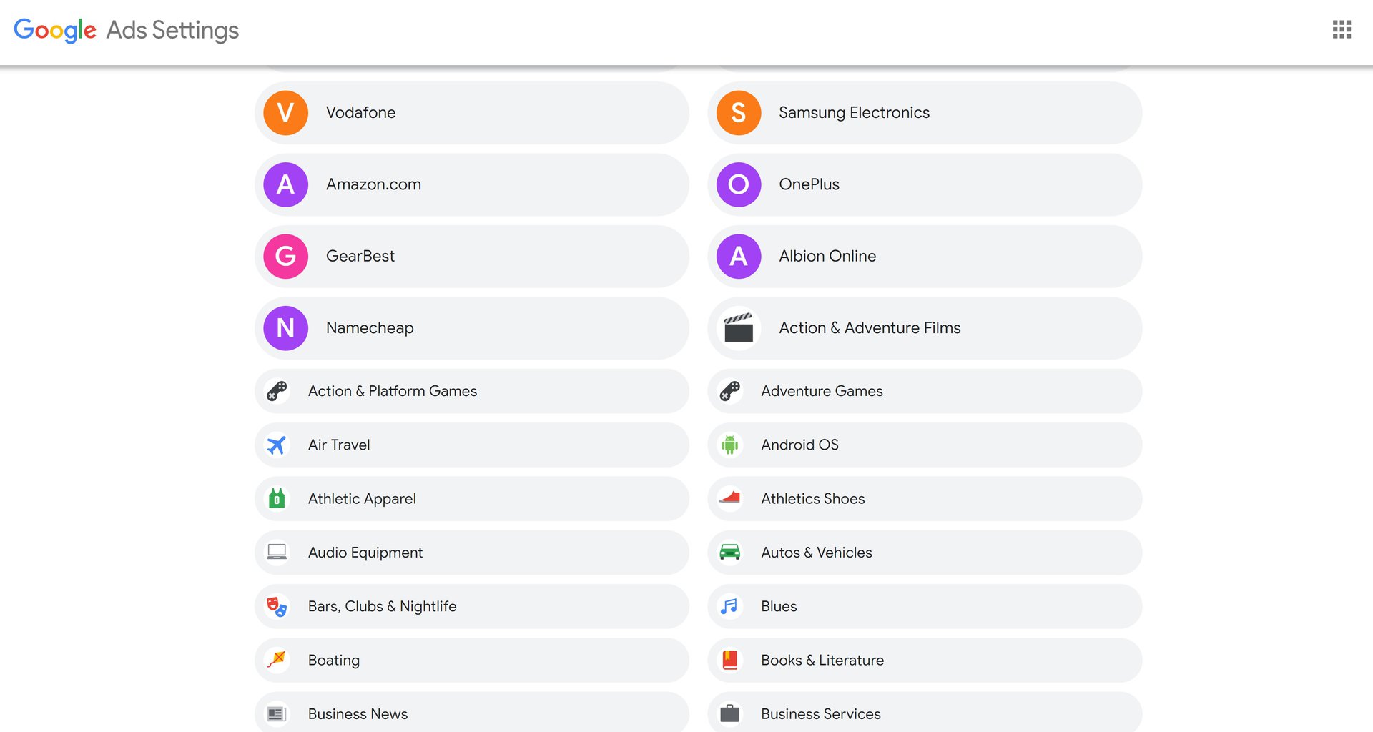Click the clapperboard icon for Action films
Screen dimensions: 1373x732
tap(739, 328)
